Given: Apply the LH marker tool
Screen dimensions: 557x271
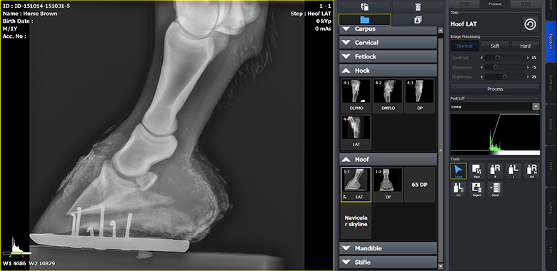Looking at the screenshot, I should click(x=459, y=190).
